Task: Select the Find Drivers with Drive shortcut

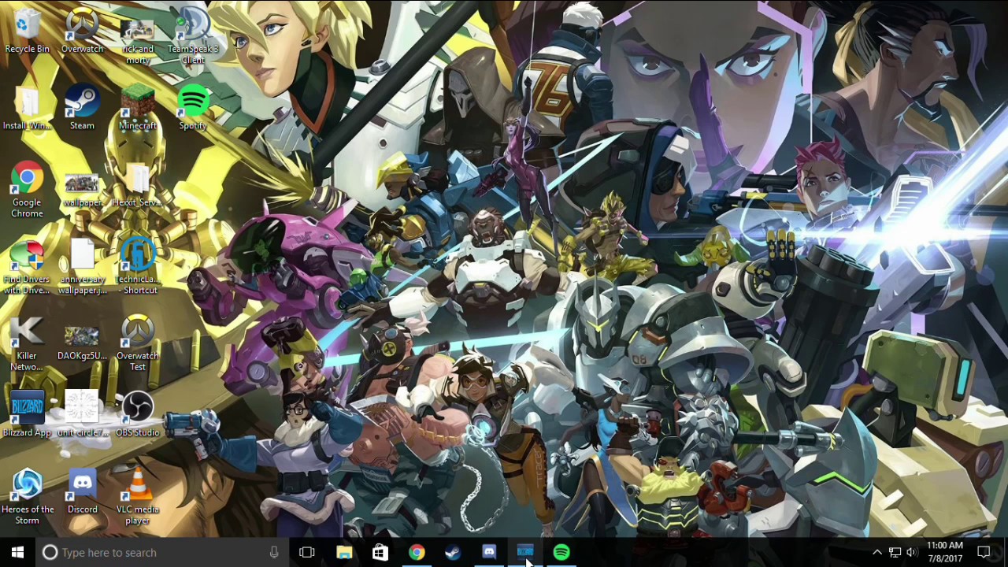Action: (27, 268)
